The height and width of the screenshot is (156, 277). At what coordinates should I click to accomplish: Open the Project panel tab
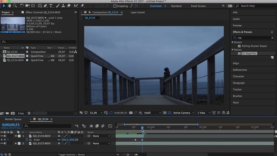pyautogui.click(x=6, y=13)
